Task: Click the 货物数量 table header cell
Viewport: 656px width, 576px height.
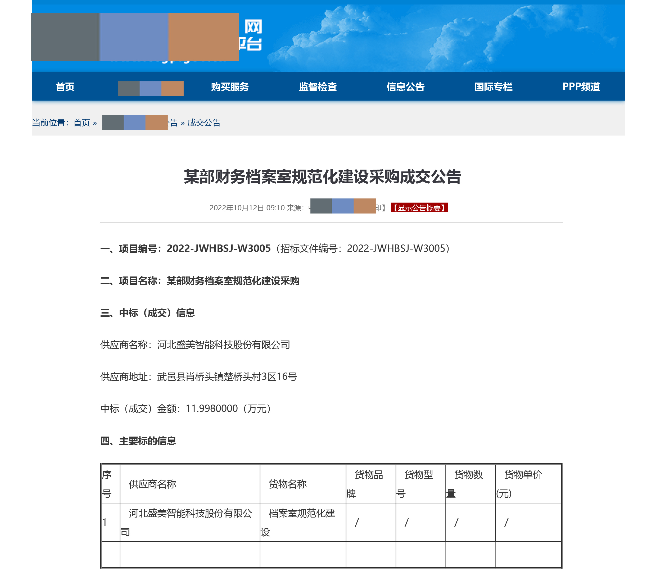Action: [x=470, y=484]
